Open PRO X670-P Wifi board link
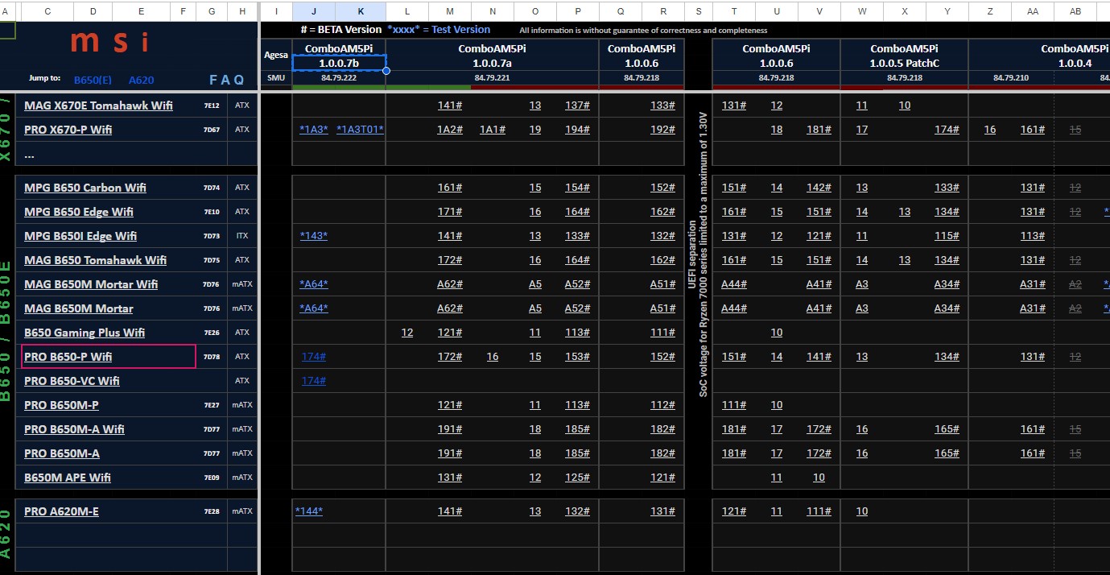This screenshot has height=575, width=1110. point(68,130)
